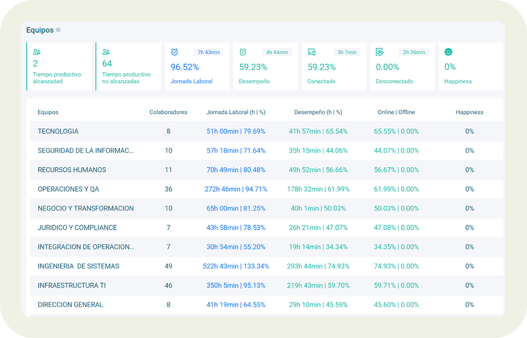Sort by Jornada Laboral (h | %) column header
The height and width of the screenshot is (338, 527).
point(236,112)
